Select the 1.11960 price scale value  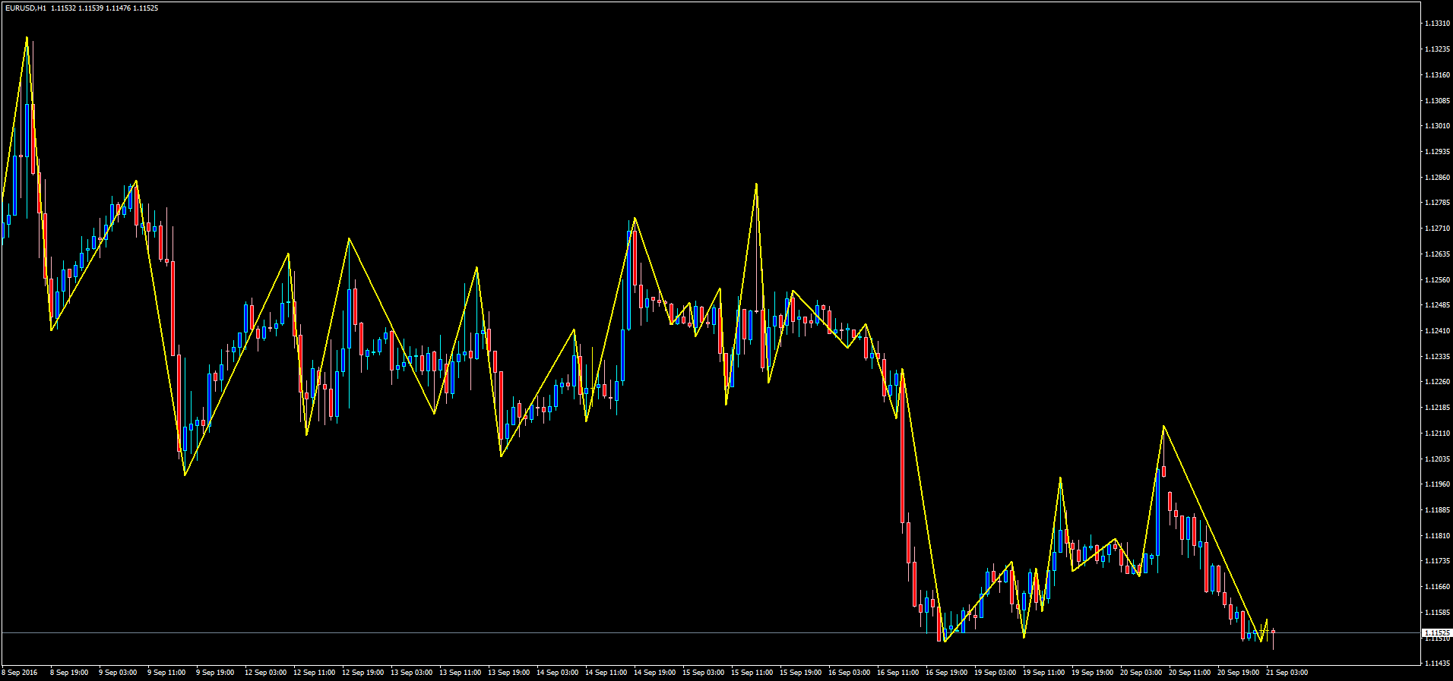1438,484
